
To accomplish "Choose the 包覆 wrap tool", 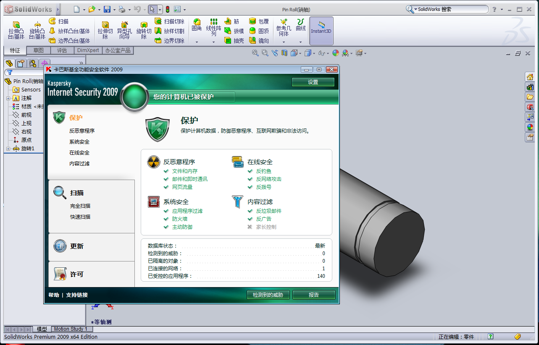I will [259, 21].
